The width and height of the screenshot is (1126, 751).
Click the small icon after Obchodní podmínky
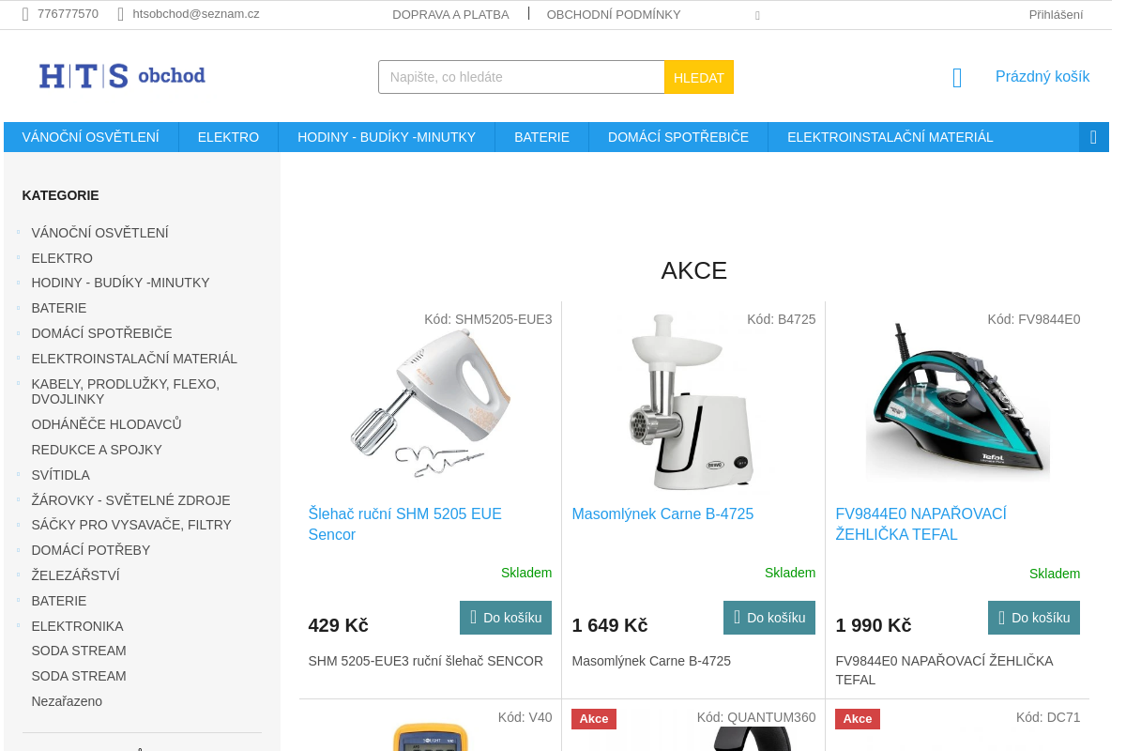(x=757, y=15)
